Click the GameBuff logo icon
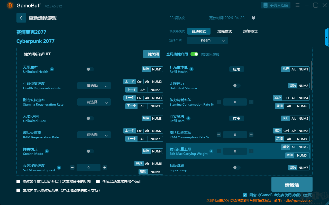329x205 pixels. [x=10, y=5]
